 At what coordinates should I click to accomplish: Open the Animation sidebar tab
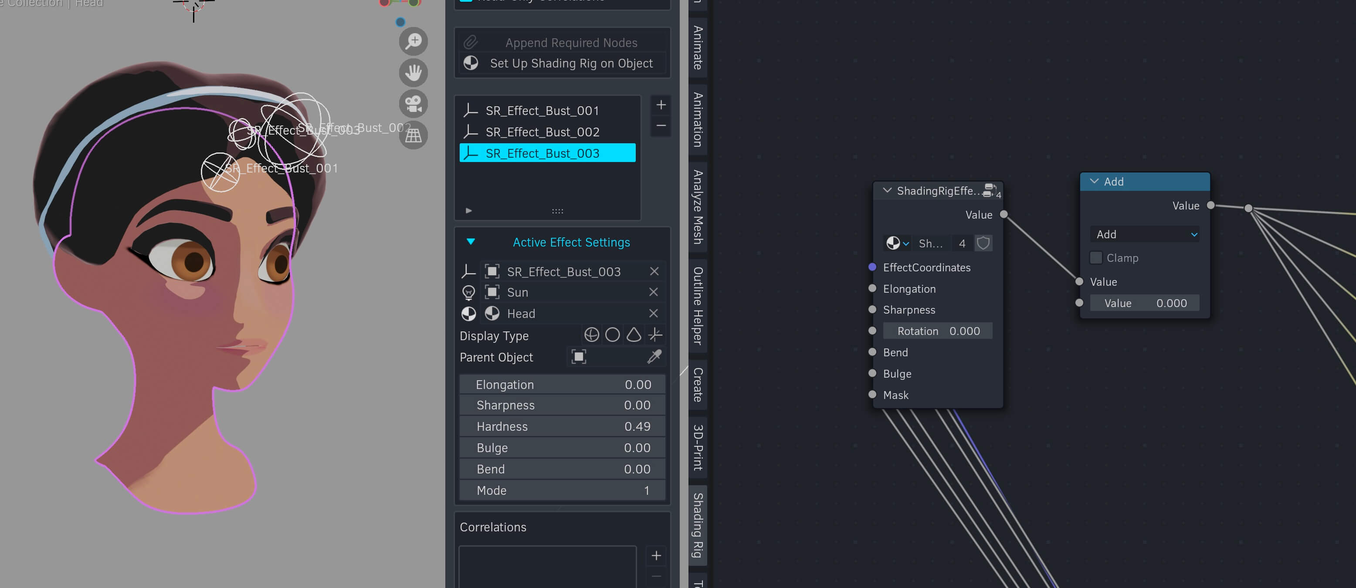pos(698,119)
